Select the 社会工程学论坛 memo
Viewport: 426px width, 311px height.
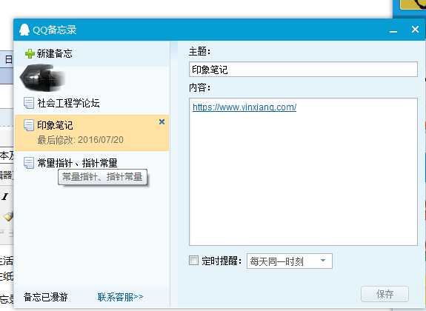pos(92,103)
